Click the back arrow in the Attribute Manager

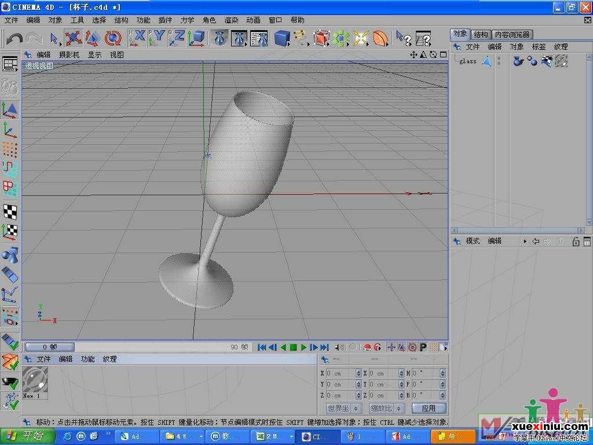point(536,242)
